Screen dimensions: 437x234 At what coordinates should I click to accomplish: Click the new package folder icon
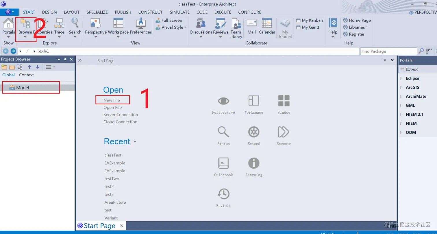(x=12, y=67)
